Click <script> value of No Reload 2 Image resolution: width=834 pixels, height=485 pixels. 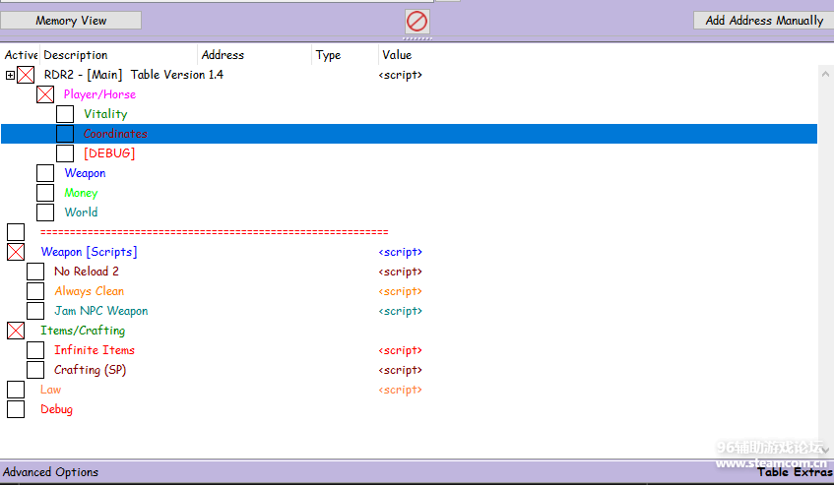pyautogui.click(x=401, y=272)
